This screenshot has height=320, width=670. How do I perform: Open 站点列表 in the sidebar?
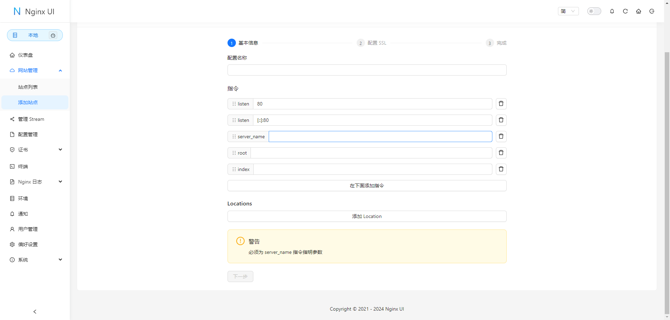tap(28, 87)
